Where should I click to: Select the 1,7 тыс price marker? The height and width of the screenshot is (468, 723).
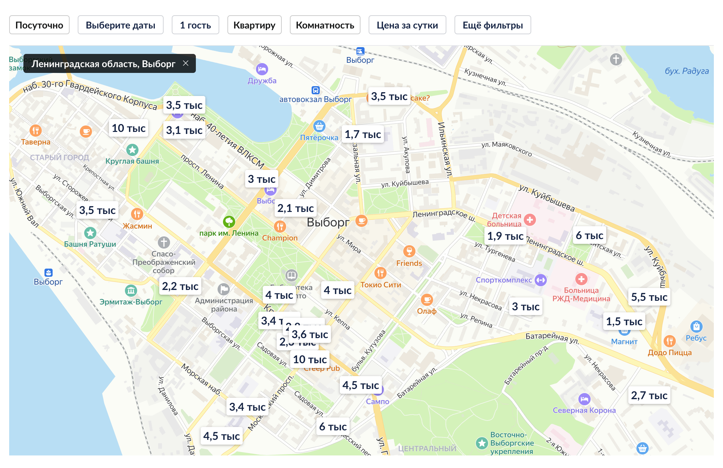(363, 134)
